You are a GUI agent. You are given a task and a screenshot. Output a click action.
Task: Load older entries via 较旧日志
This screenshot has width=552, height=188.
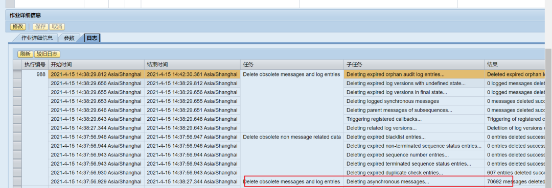47,54
